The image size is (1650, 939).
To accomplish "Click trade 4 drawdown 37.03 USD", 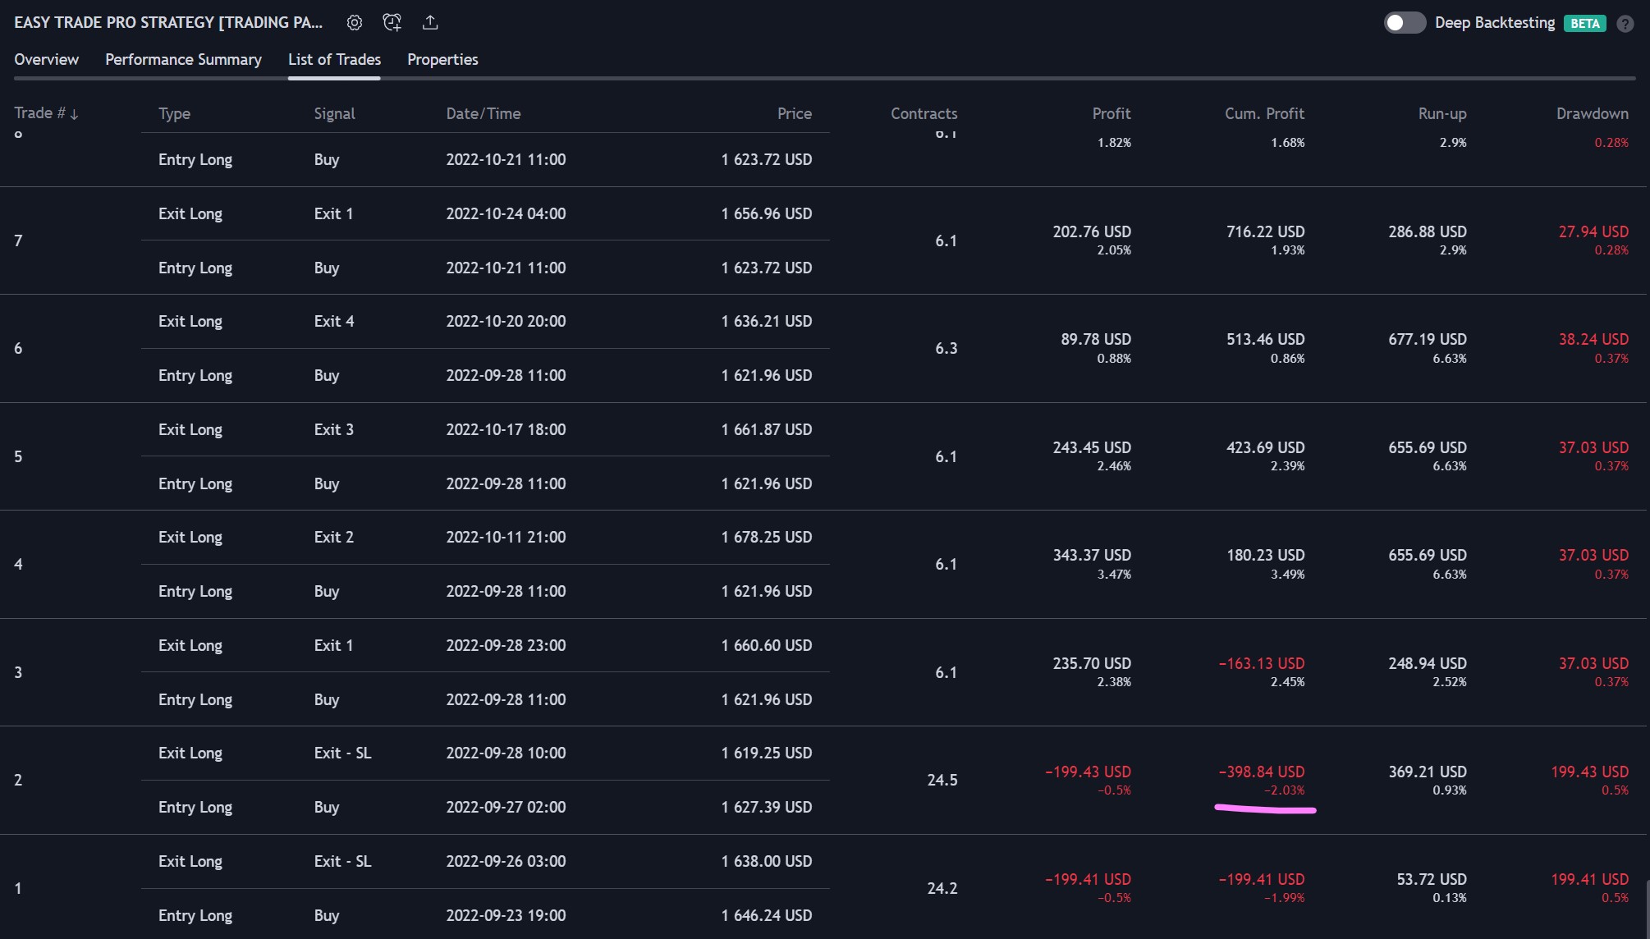I will tap(1593, 555).
